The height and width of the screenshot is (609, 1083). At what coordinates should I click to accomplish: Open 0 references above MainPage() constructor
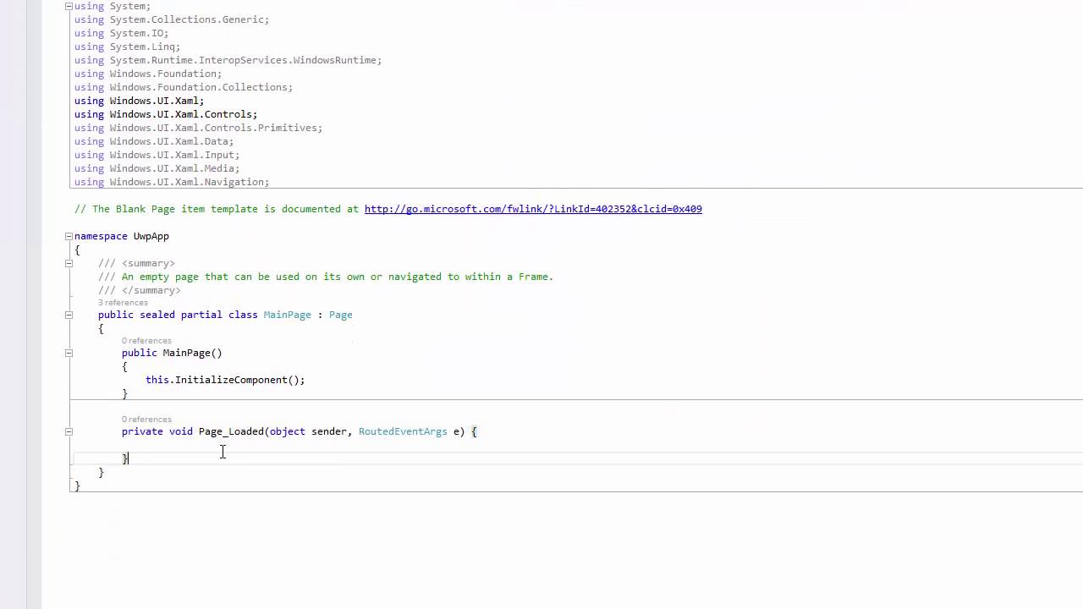pyautogui.click(x=146, y=341)
